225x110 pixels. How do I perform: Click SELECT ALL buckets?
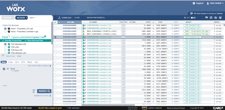(10, 56)
